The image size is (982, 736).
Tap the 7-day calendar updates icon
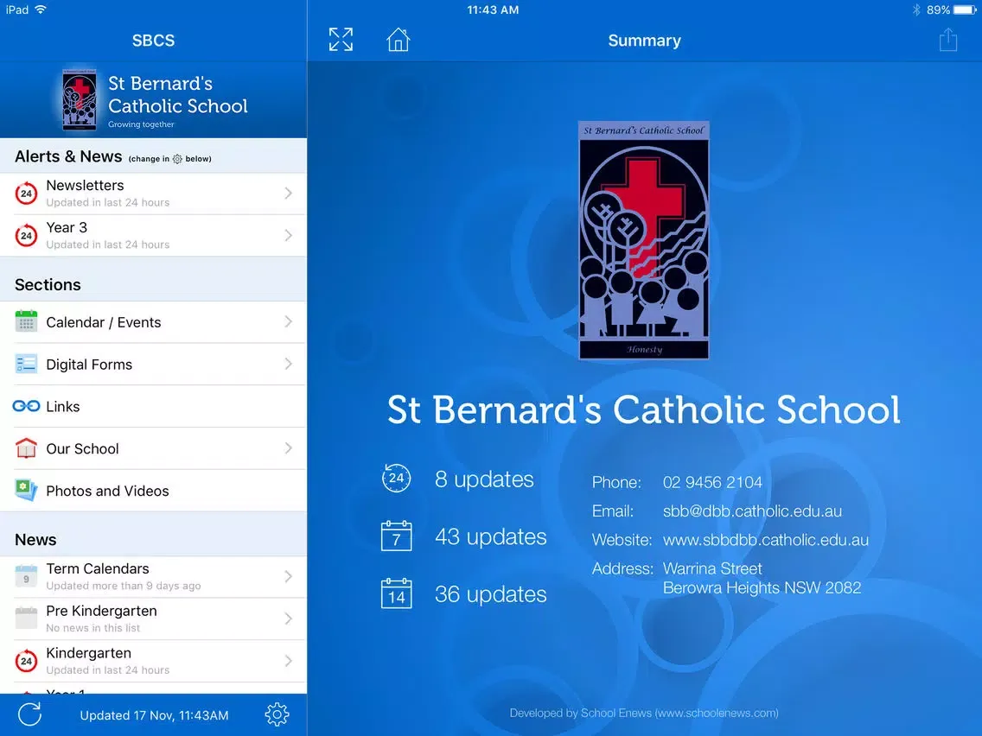pos(397,536)
